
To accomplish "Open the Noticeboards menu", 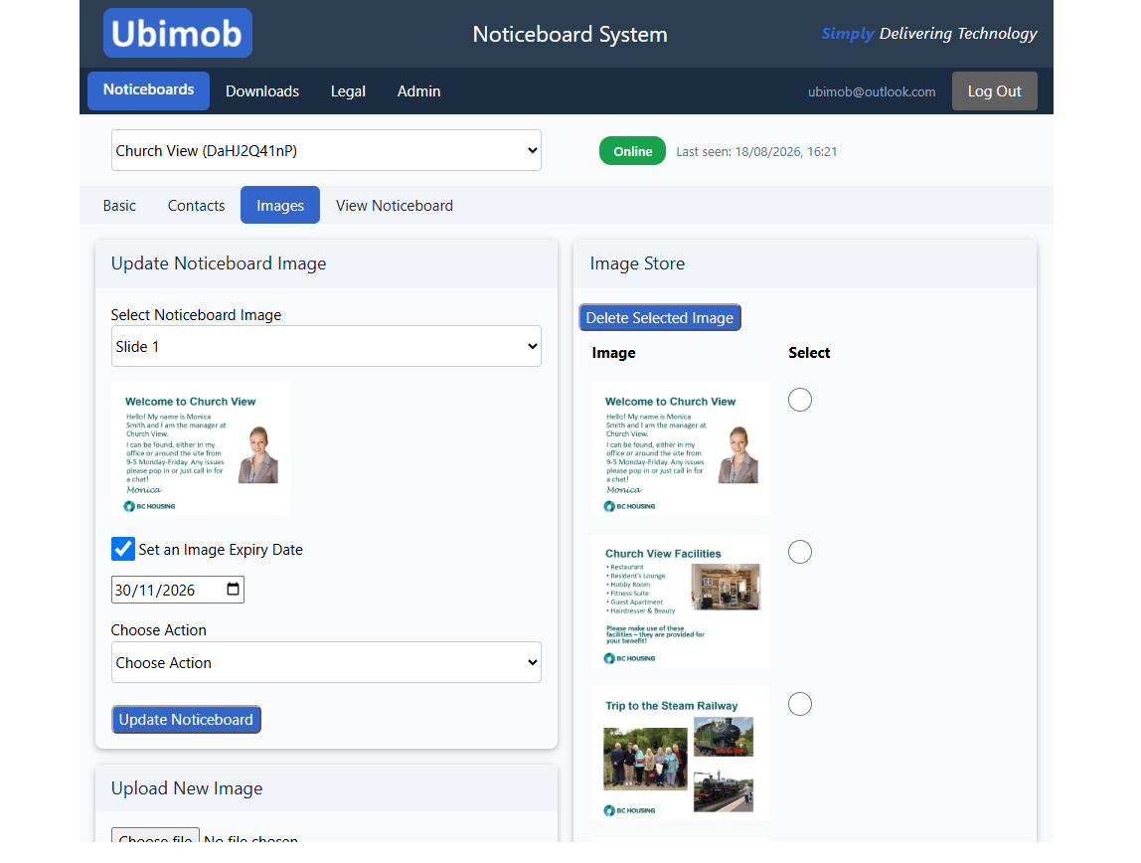I will (x=148, y=90).
